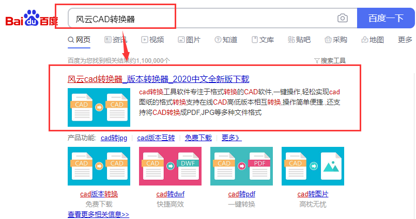
Task: Click the result count text 约1,100,000个
Action: pos(149,61)
